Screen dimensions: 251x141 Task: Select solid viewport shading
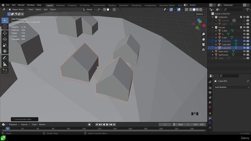pos(194,9)
